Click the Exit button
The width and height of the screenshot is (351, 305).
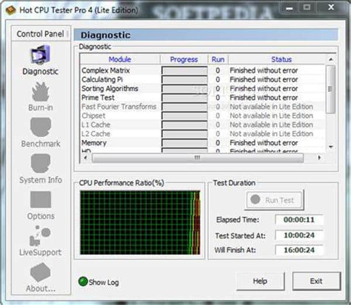[316, 281]
